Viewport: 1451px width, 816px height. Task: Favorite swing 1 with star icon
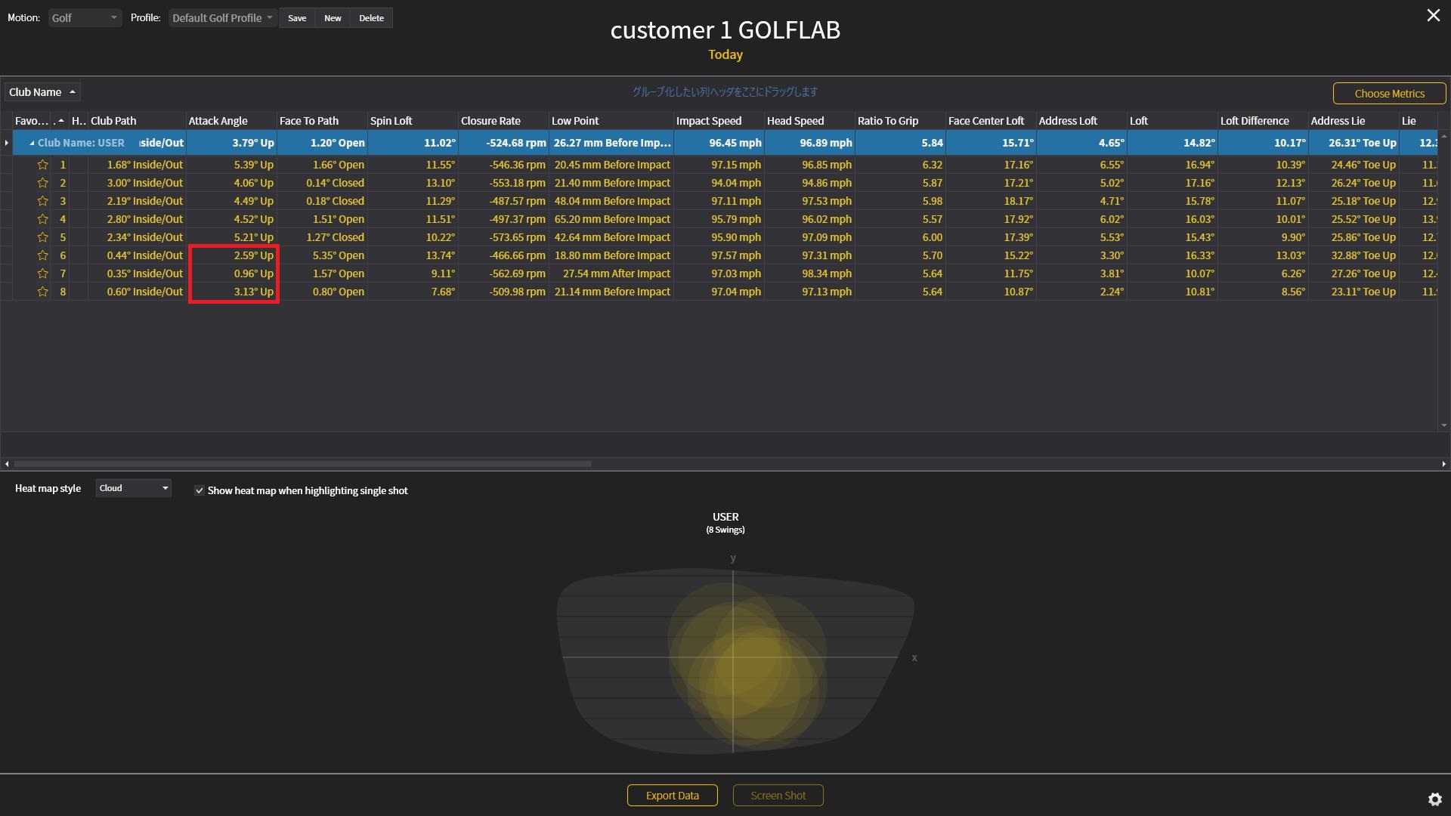(43, 165)
